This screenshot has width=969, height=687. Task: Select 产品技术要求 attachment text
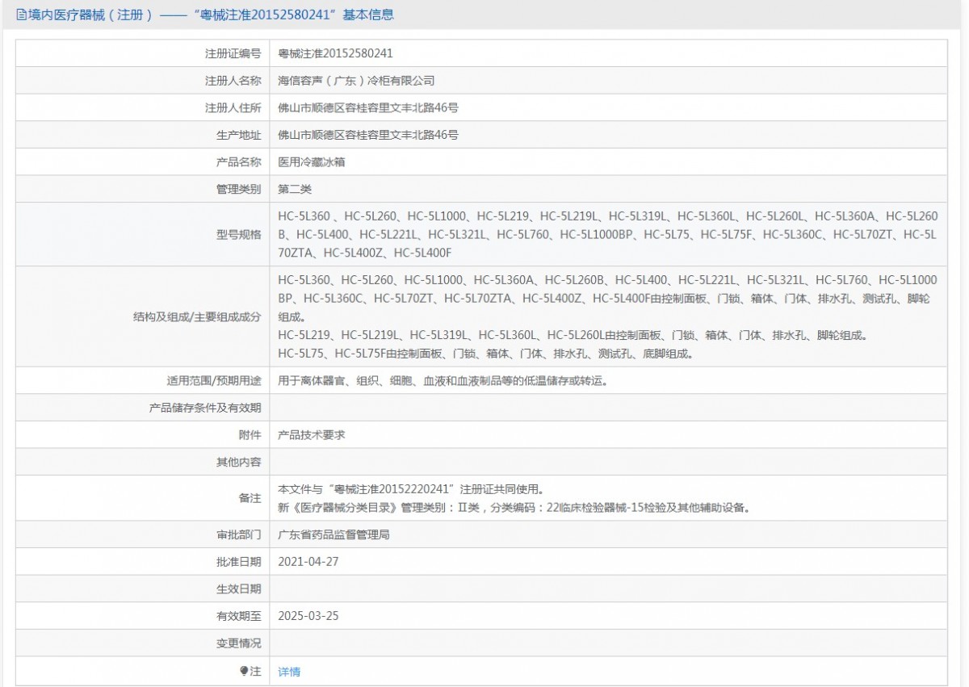point(312,434)
